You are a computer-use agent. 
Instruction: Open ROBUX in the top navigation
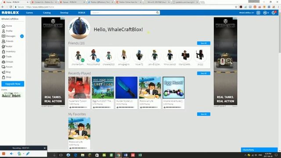click(82, 13)
